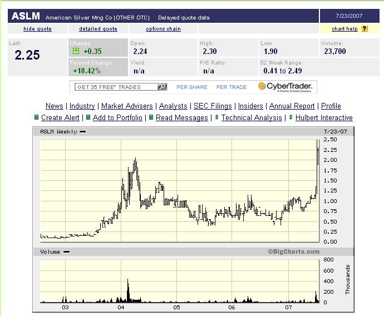Click the ASLM ticker symbol in header
The width and height of the screenshot is (384, 316).
[26, 16]
